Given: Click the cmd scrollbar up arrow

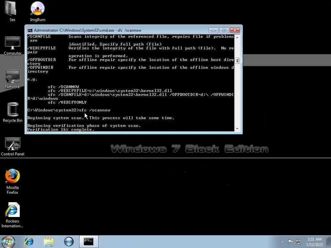Looking at the screenshot, I should pos(237,37).
